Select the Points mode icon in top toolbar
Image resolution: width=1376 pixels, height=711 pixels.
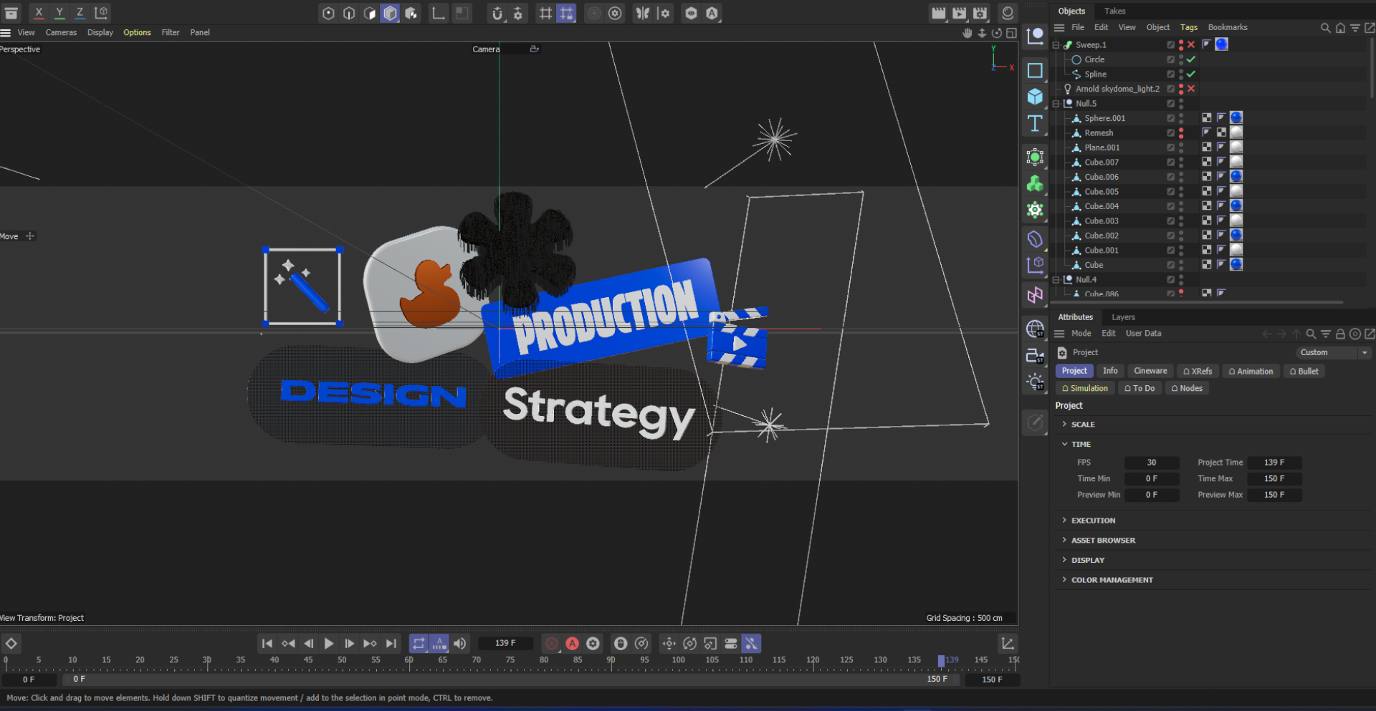tap(328, 13)
